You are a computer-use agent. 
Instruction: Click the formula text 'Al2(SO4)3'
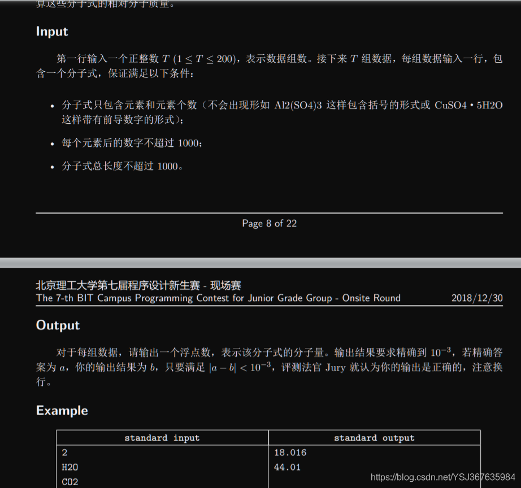[298, 105]
